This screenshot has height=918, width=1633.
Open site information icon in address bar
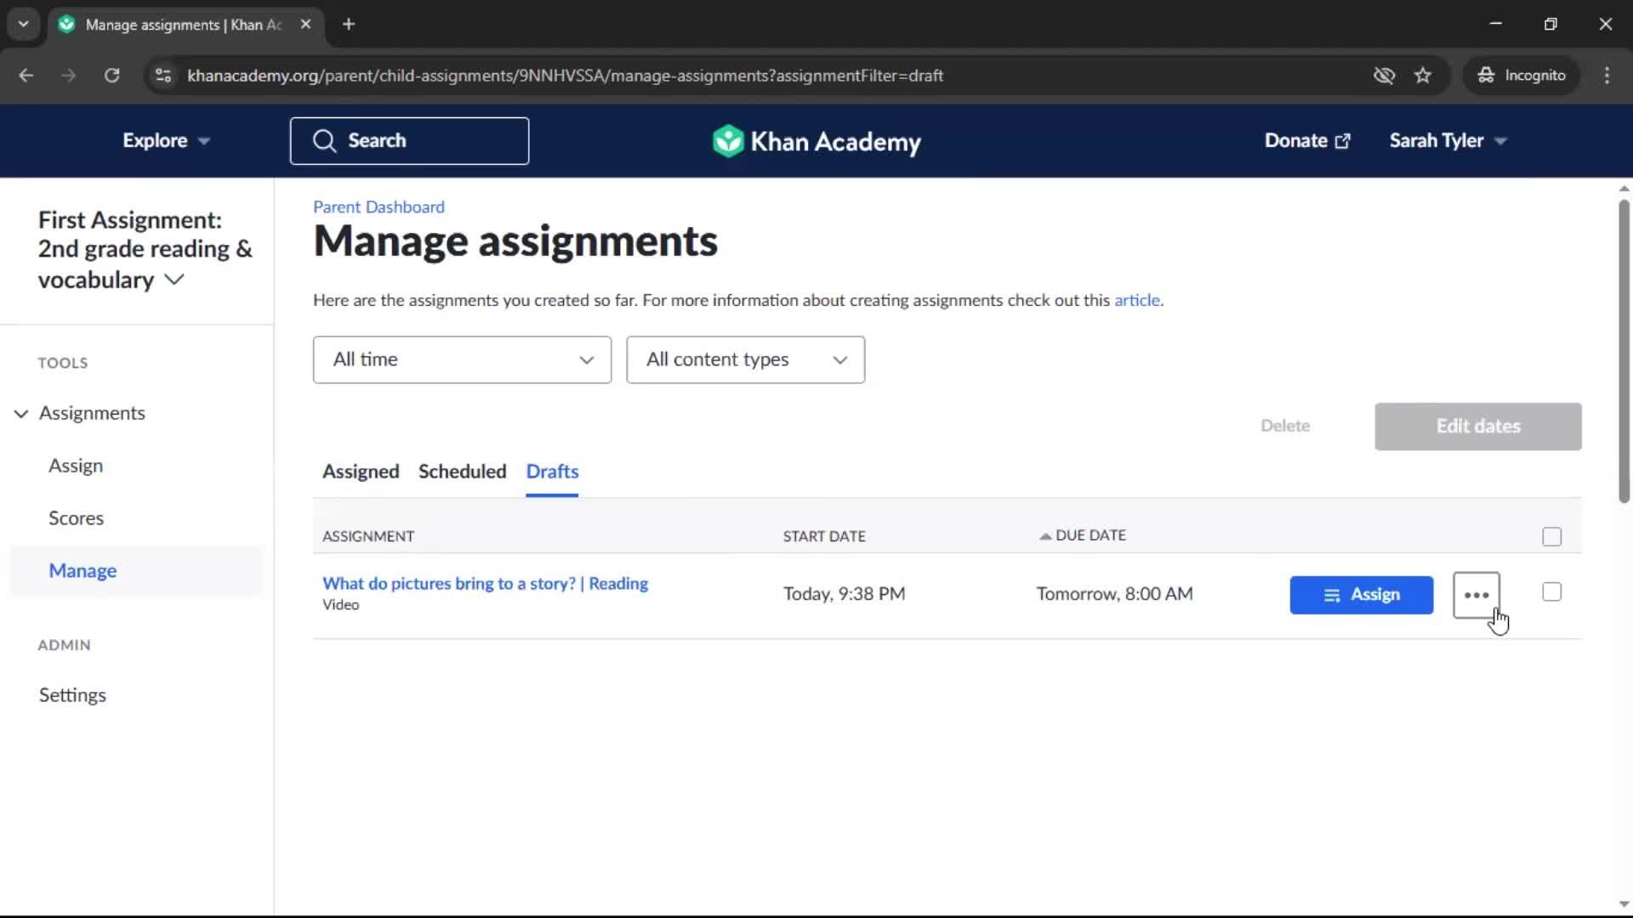tap(162, 75)
